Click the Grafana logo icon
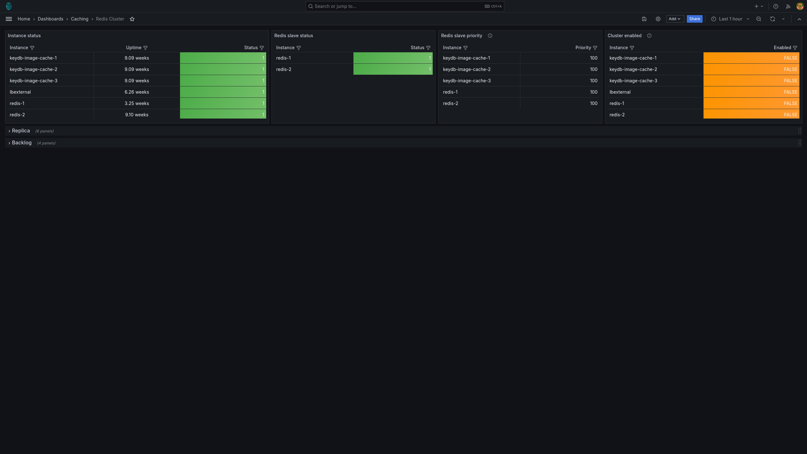The image size is (807, 454). pos(9,6)
